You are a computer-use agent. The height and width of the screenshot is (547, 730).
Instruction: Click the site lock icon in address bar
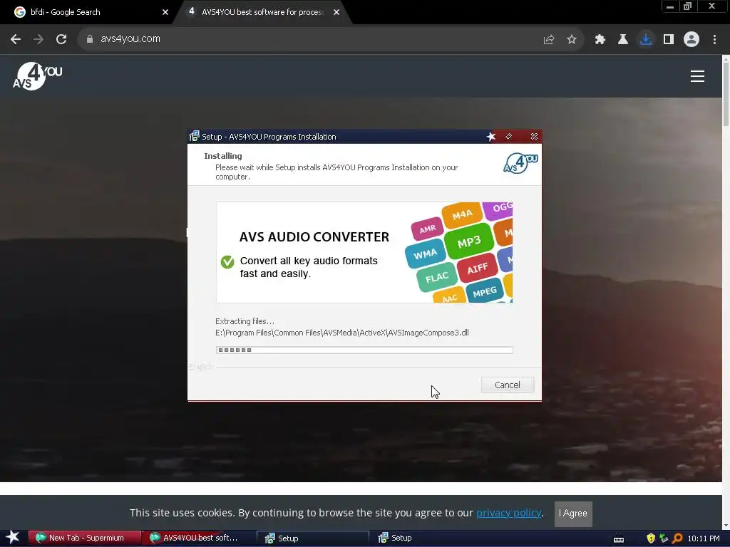point(90,39)
